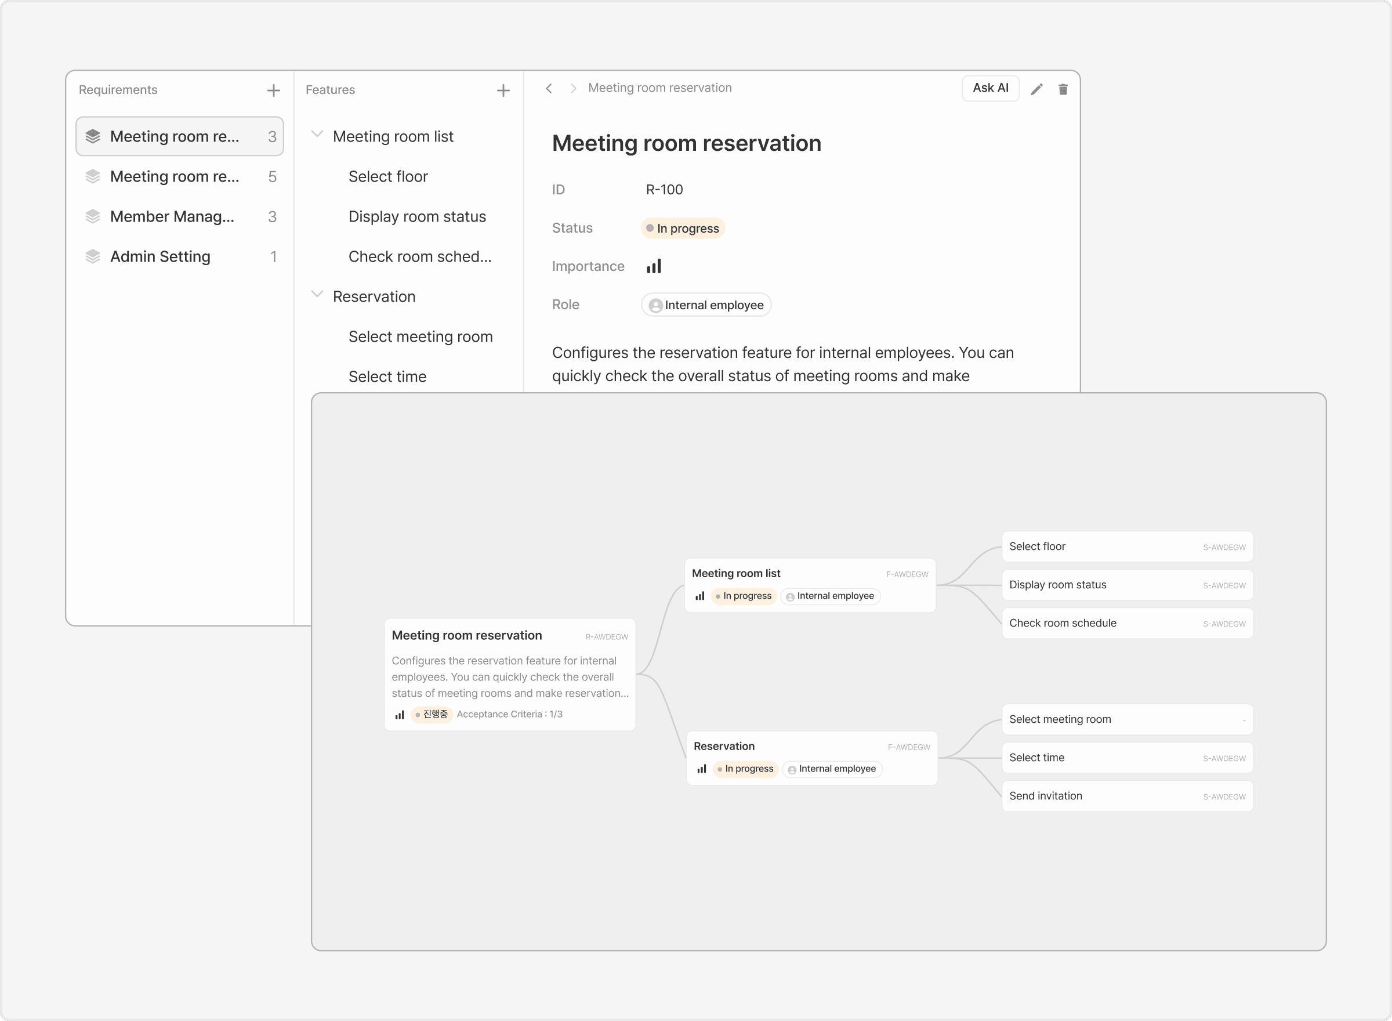The image size is (1392, 1021).
Task: Click the trash delete icon
Action: tap(1063, 89)
